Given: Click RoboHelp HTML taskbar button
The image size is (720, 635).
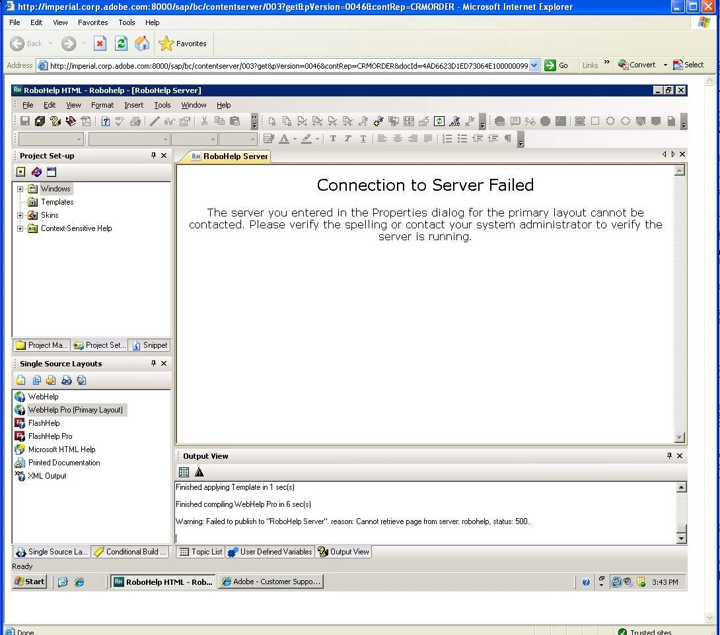Looking at the screenshot, I should [163, 582].
